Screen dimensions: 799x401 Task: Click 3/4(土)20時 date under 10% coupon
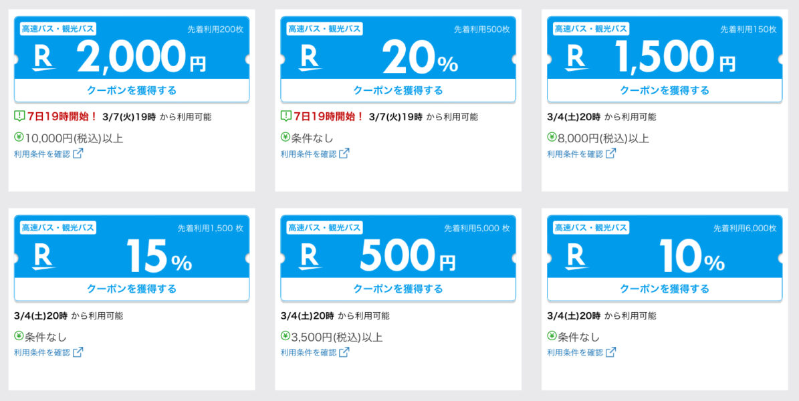coord(574,315)
